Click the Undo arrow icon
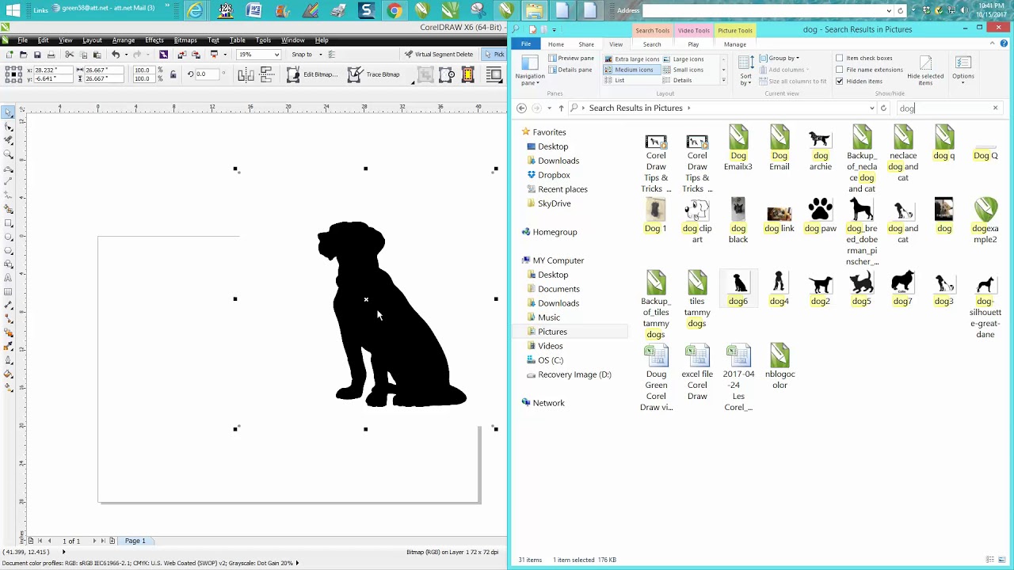Image resolution: width=1014 pixels, height=570 pixels. [116, 55]
